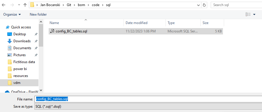262x112 pixels.
Task: Open the Fictitious data folder
Action: click(24, 62)
